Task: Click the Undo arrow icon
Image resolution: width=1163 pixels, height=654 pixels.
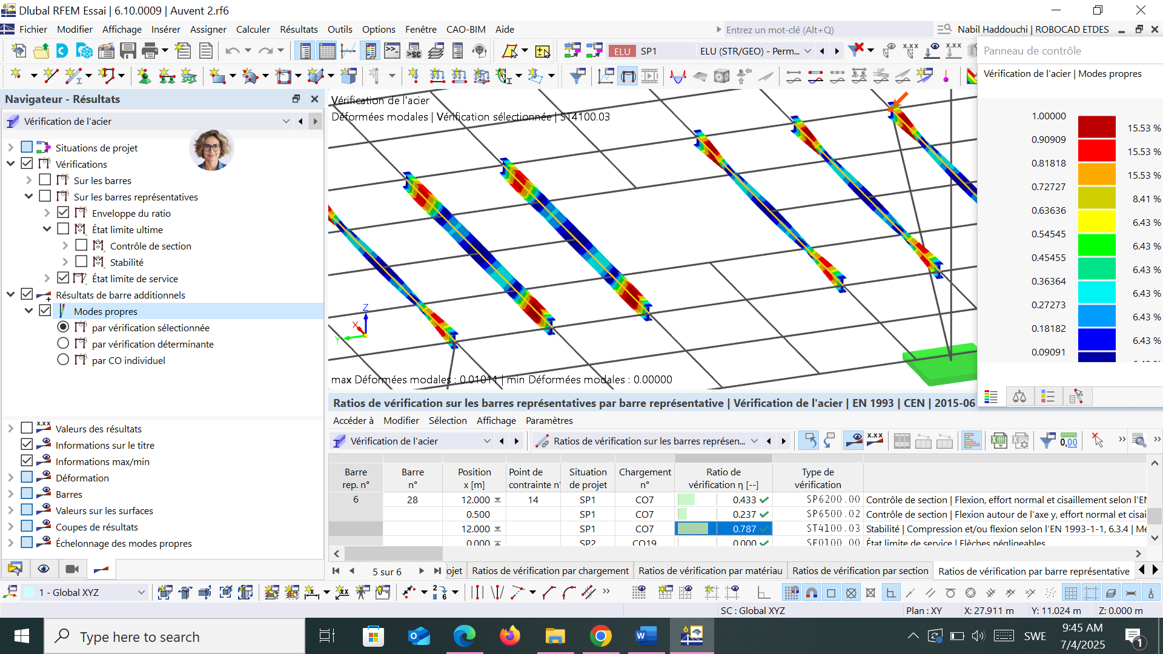Action: click(x=232, y=51)
